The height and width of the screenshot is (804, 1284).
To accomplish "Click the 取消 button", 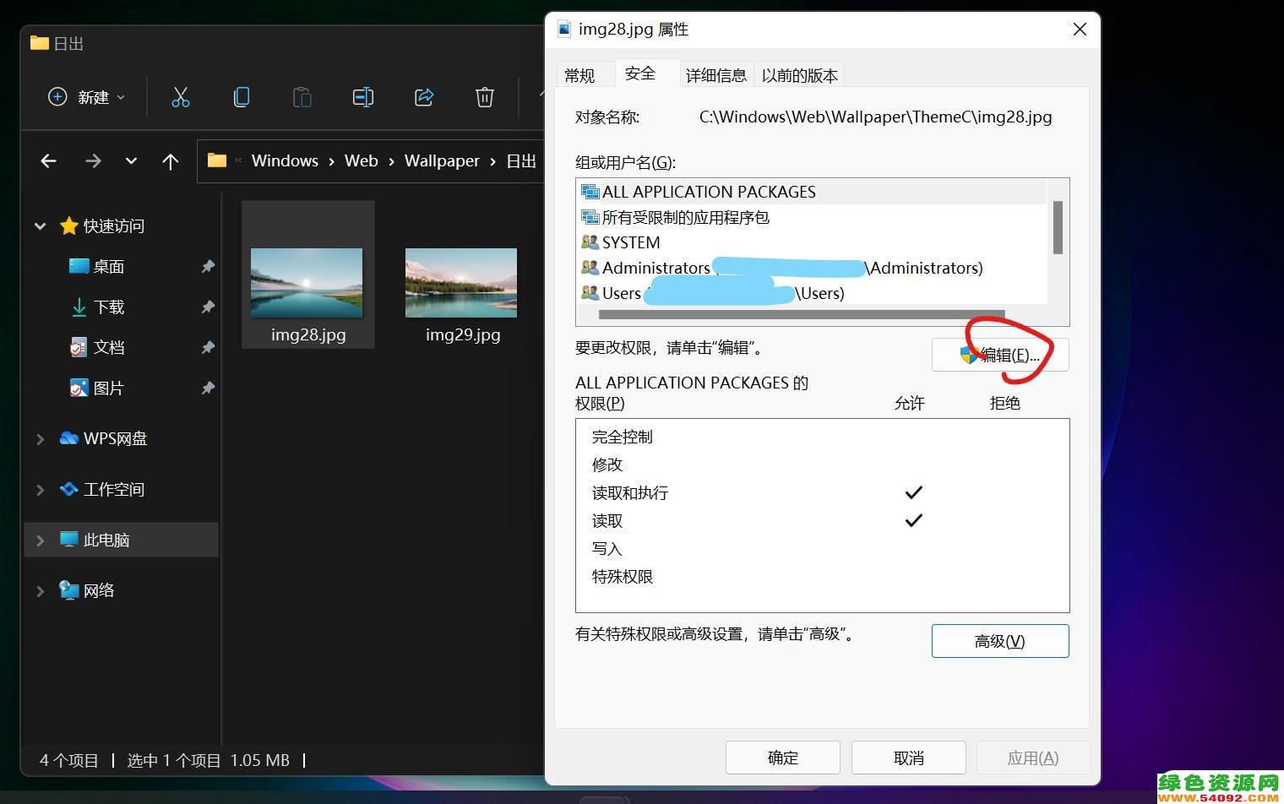I will pos(909,758).
